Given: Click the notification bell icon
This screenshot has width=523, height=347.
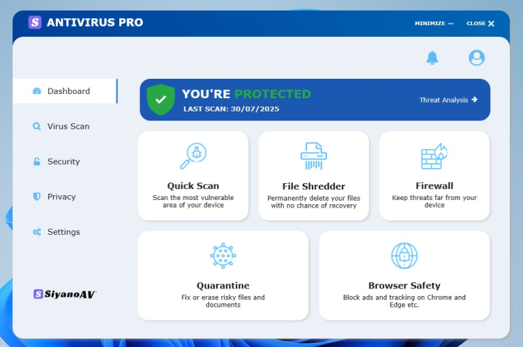Looking at the screenshot, I should coord(432,58).
